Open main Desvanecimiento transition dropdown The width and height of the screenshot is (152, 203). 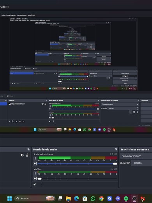point(136,156)
